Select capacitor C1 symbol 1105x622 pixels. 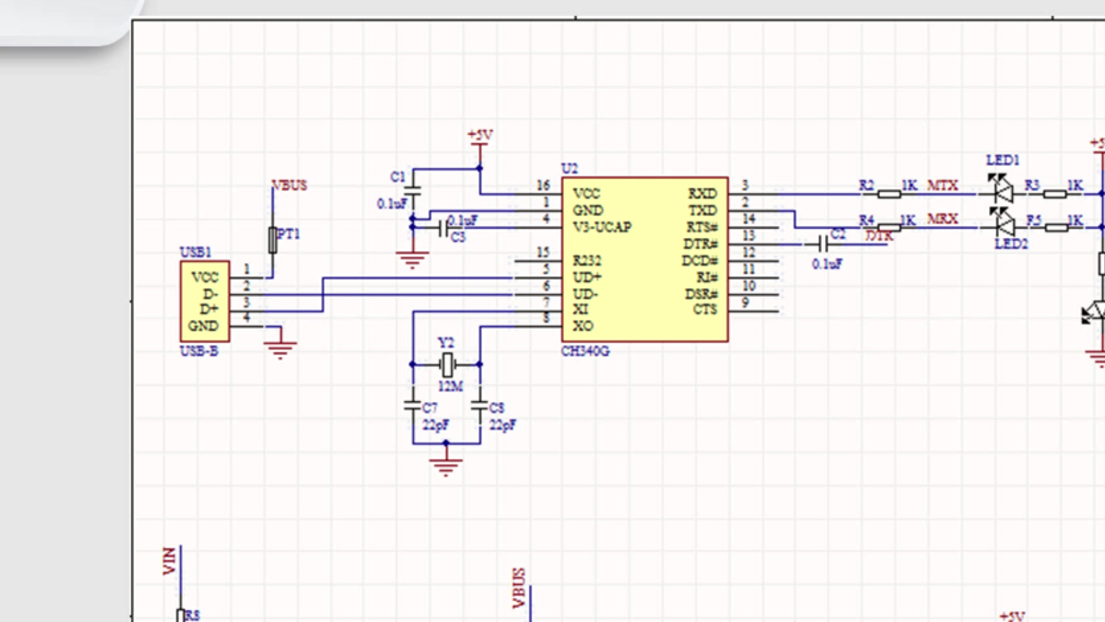pos(413,190)
